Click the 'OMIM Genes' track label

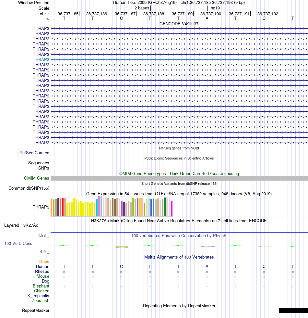pos(36,178)
